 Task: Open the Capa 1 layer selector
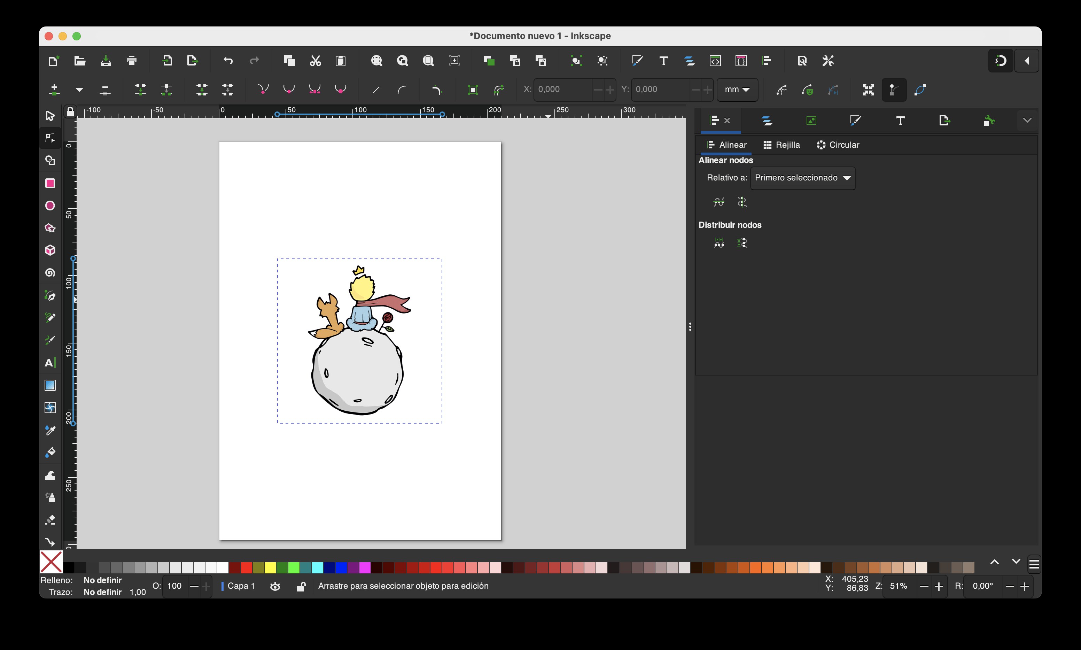239,586
